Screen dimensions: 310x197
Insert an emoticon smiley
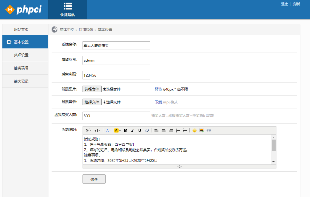coord(195,131)
